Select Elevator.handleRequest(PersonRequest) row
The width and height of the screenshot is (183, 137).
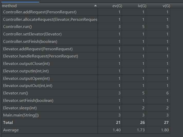(x=41, y=56)
